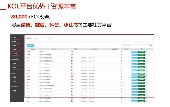Open the 全部 advertiser filter dropdown

[x=42, y=39]
